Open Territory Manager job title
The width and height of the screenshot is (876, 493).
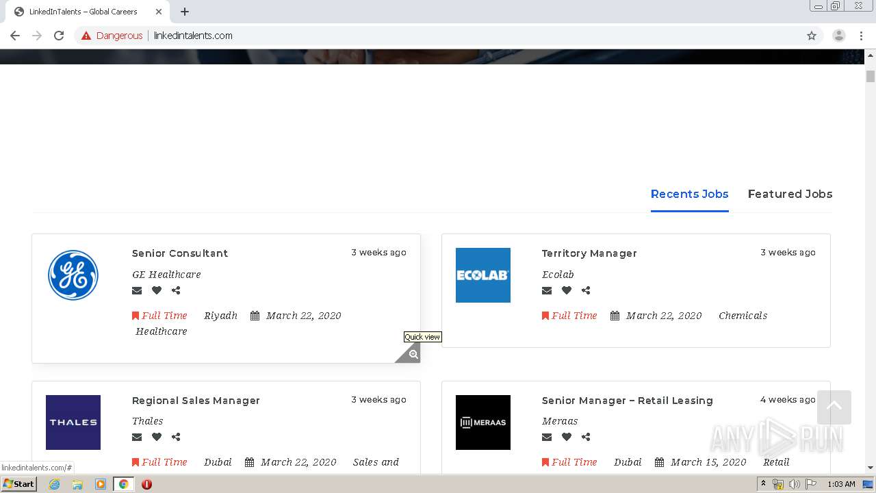click(589, 253)
